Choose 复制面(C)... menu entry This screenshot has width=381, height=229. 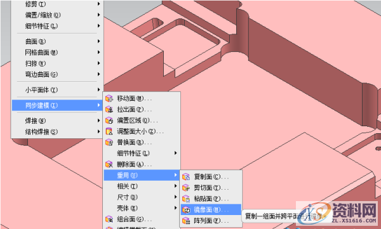(x=211, y=177)
